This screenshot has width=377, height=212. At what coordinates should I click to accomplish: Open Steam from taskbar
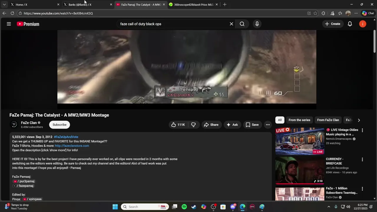(194, 207)
